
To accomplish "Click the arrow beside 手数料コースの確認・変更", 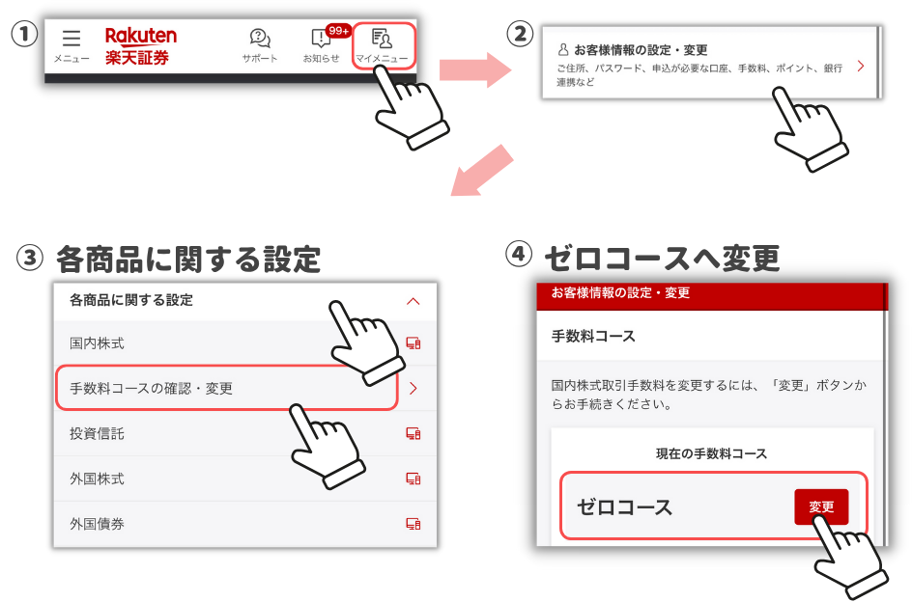I will [x=413, y=388].
